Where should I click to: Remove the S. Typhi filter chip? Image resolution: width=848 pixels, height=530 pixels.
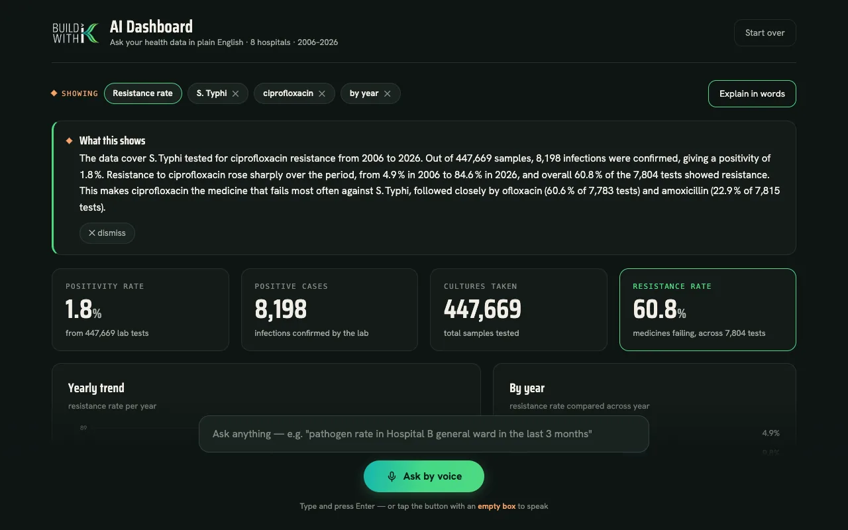pos(235,94)
